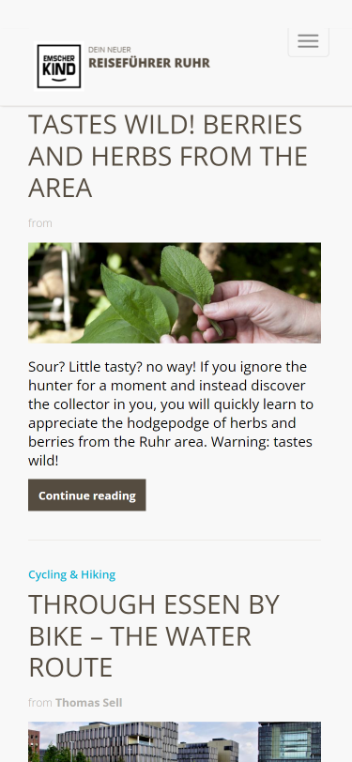The image size is (352, 762).
Task: Click the Continue reading button
Action: tap(87, 495)
